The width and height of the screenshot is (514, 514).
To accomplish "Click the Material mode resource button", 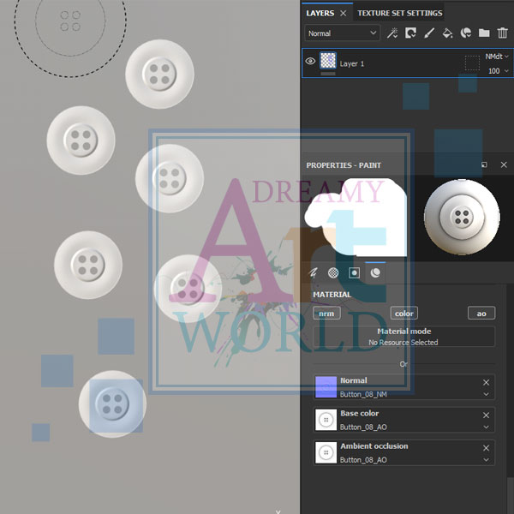I will pyautogui.click(x=403, y=337).
